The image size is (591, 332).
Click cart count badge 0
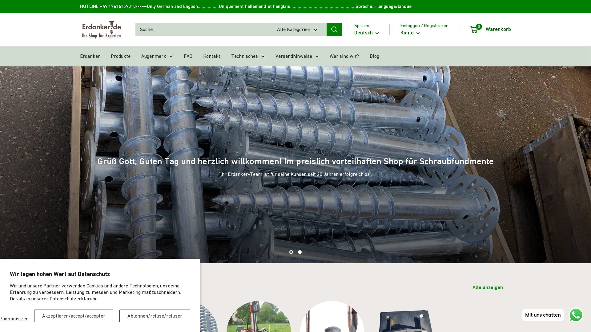pyautogui.click(x=479, y=27)
